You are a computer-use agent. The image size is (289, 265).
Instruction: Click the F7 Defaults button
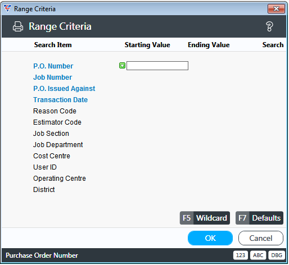[x=259, y=218]
